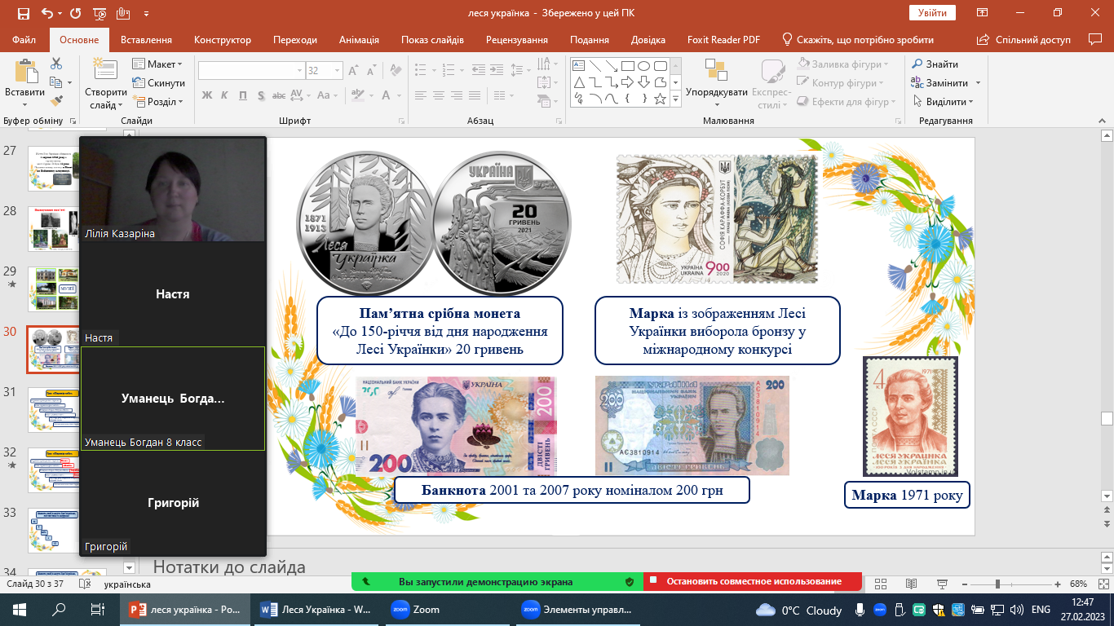
Task: Click the Скинути reset slide button
Action: point(159,83)
